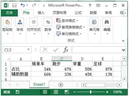Expand the 数字 group dropdown
Viewport: 129px width, 96px height.
coord(48,34)
